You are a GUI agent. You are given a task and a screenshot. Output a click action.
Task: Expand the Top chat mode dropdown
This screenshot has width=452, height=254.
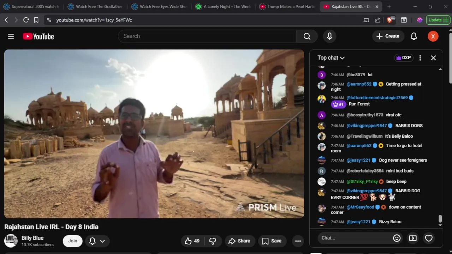pos(331,58)
